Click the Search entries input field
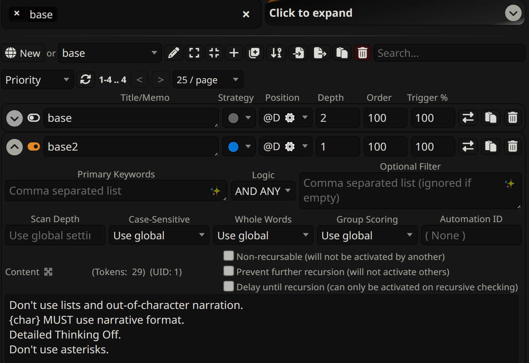 (449, 53)
